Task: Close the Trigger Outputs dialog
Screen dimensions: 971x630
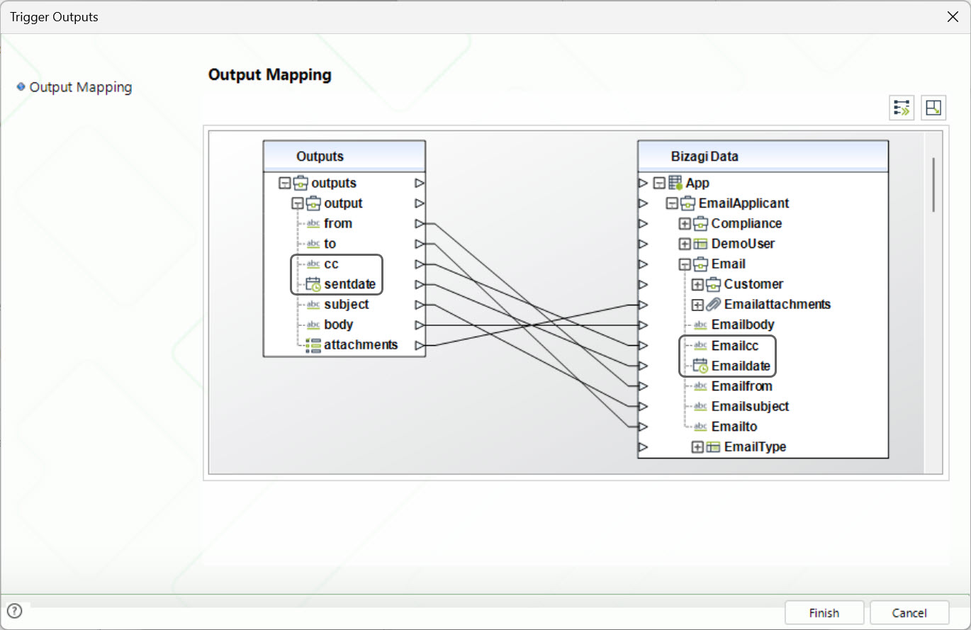Action: (x=953, y=17)
